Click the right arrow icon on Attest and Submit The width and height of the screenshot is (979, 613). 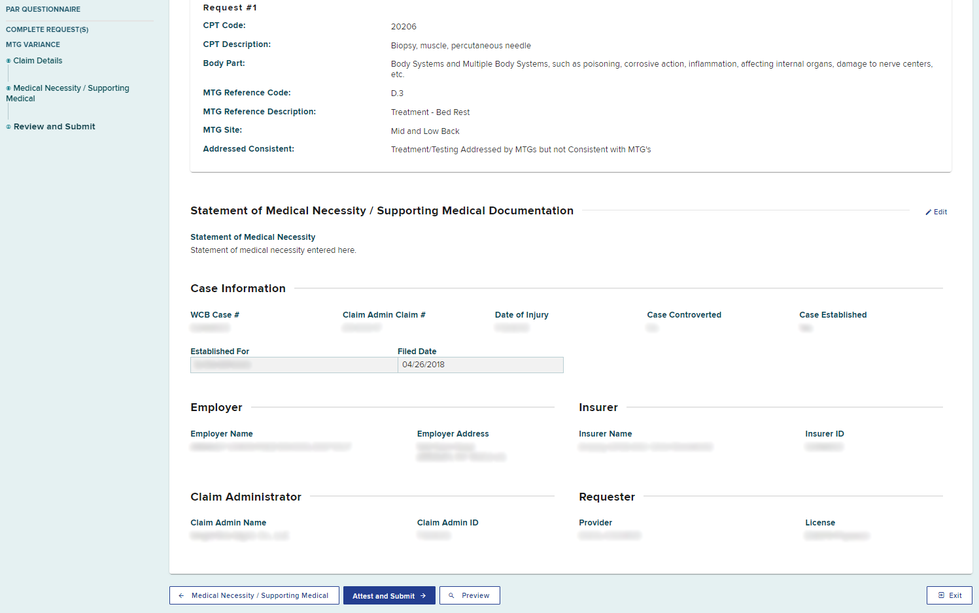(423, 596)
